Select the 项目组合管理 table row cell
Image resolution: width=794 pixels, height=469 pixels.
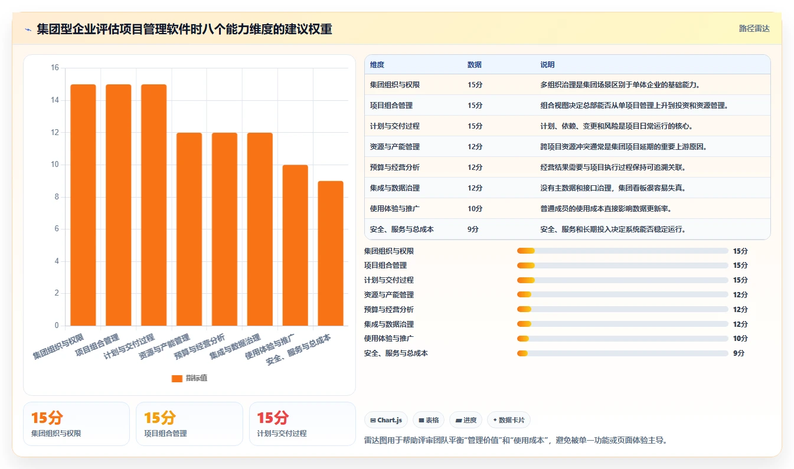(391, 106)
